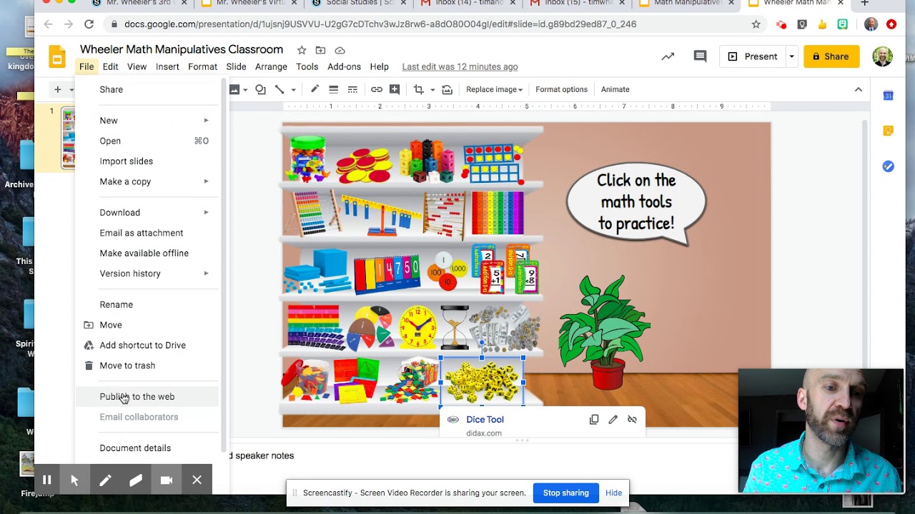915x514 pixels.
Task: Copy the Dice Tool link
Action: tap(594, 420)
